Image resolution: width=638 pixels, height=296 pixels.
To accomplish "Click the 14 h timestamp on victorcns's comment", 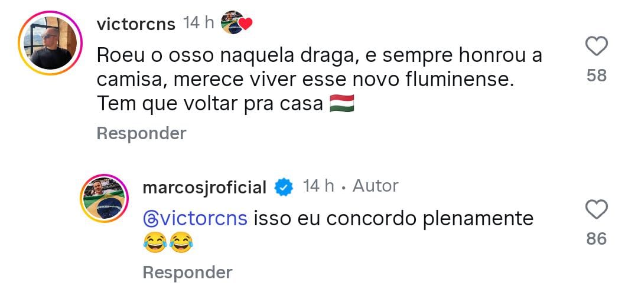I will point(198,24).
